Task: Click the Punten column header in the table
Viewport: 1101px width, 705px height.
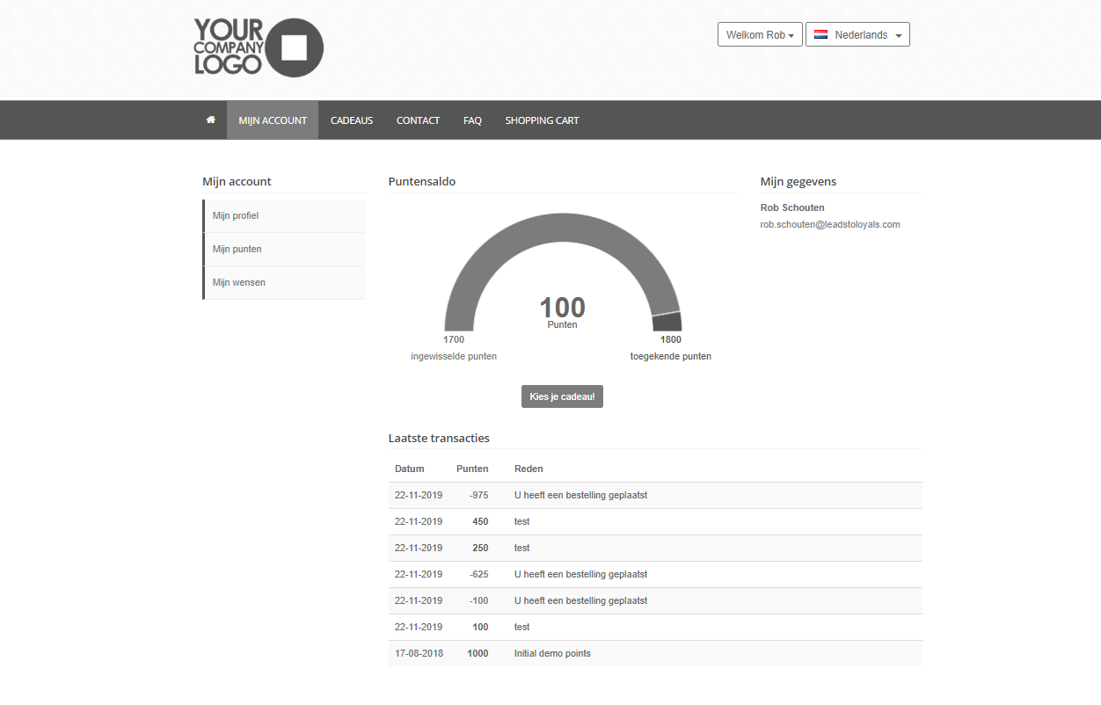Action: tap(472, 469)
